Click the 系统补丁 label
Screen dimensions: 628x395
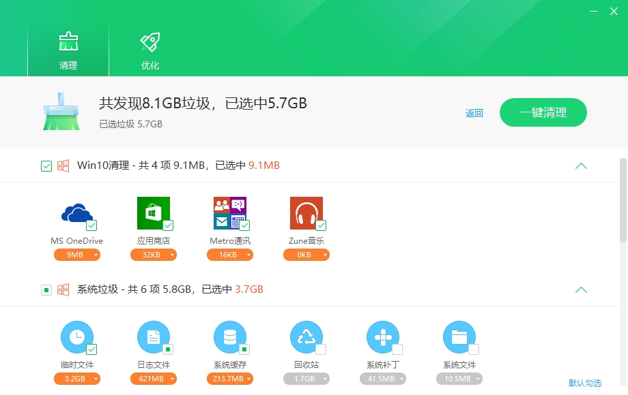pos(383,365)
